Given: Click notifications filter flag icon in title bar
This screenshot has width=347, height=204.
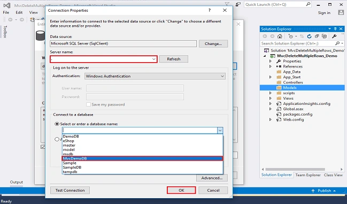Looking at the screenshot, I should pos(227,4).
